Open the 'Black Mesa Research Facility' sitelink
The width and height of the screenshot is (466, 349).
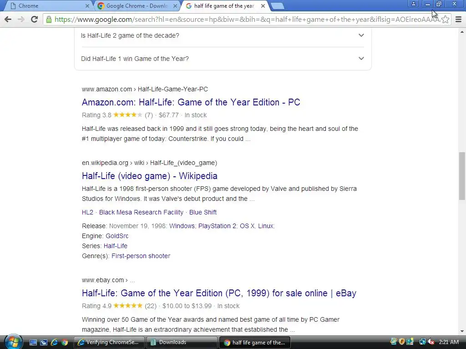point(141,213)
